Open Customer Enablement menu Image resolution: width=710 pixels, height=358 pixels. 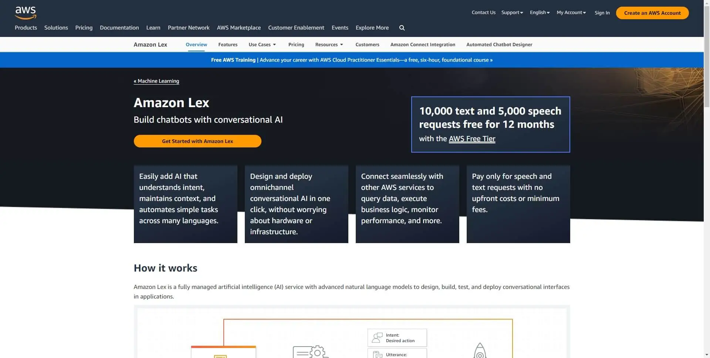point(296,28)
